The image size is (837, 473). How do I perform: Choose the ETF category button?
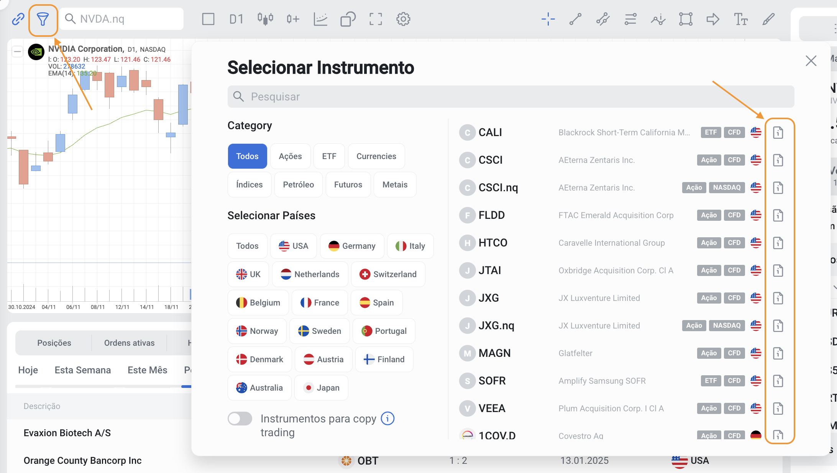329,156
